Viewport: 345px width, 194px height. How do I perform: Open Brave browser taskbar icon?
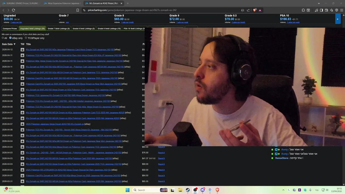point(217,190)
